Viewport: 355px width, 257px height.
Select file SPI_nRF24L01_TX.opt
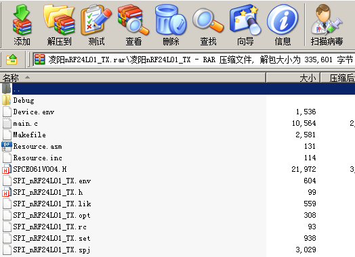(52, 216)
